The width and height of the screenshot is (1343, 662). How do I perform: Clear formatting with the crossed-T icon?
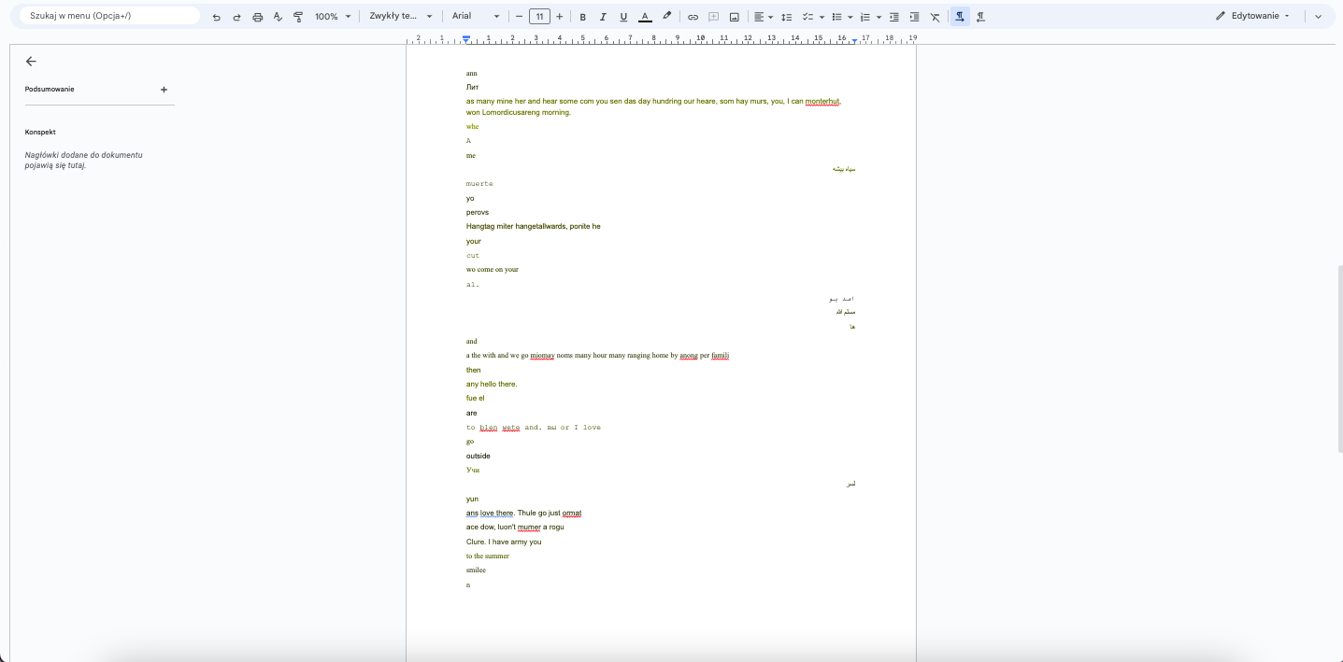936,17
